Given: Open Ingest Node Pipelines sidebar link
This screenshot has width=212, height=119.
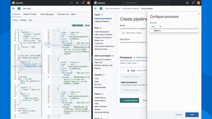Looking at the screenshot, I should pyautogui.click(x=103, y=19).
